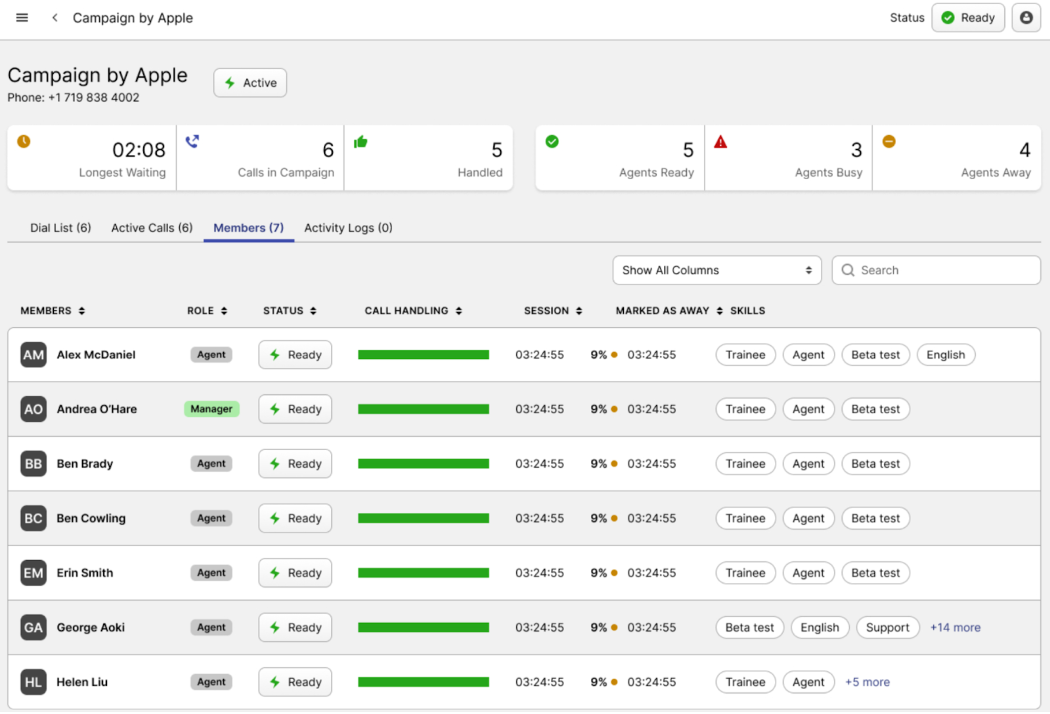Screen dimensions: 1050x714
Task: Click the Handled thumbs-up icon
Action: 360,142
